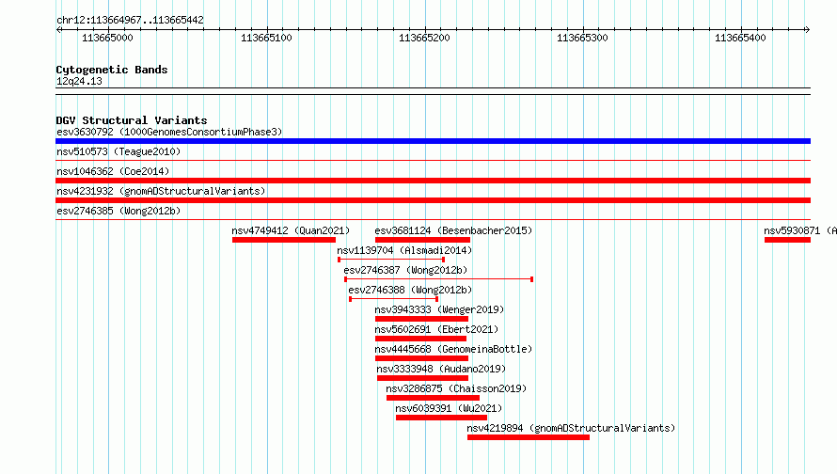Image resolution: width=837 pixels, height=474 pixels.
Task: Click the nsv4749412 red bar
Action: click(x=284, y=240)
